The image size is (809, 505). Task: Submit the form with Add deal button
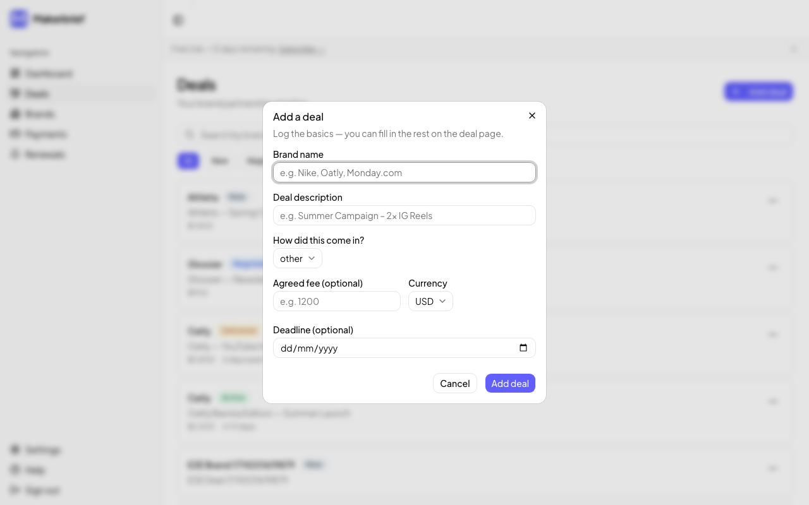click(x=510, y=383)
